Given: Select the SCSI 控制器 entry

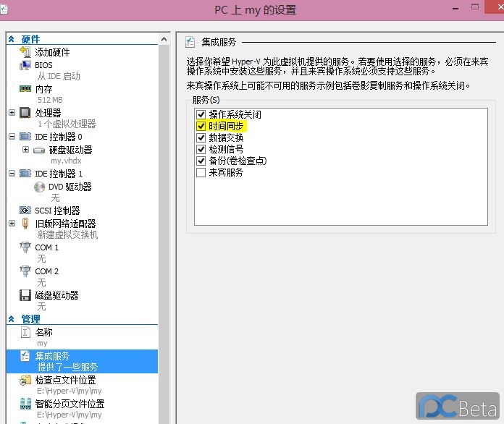Looking at the screenshot, I should [x=57, y=211].
